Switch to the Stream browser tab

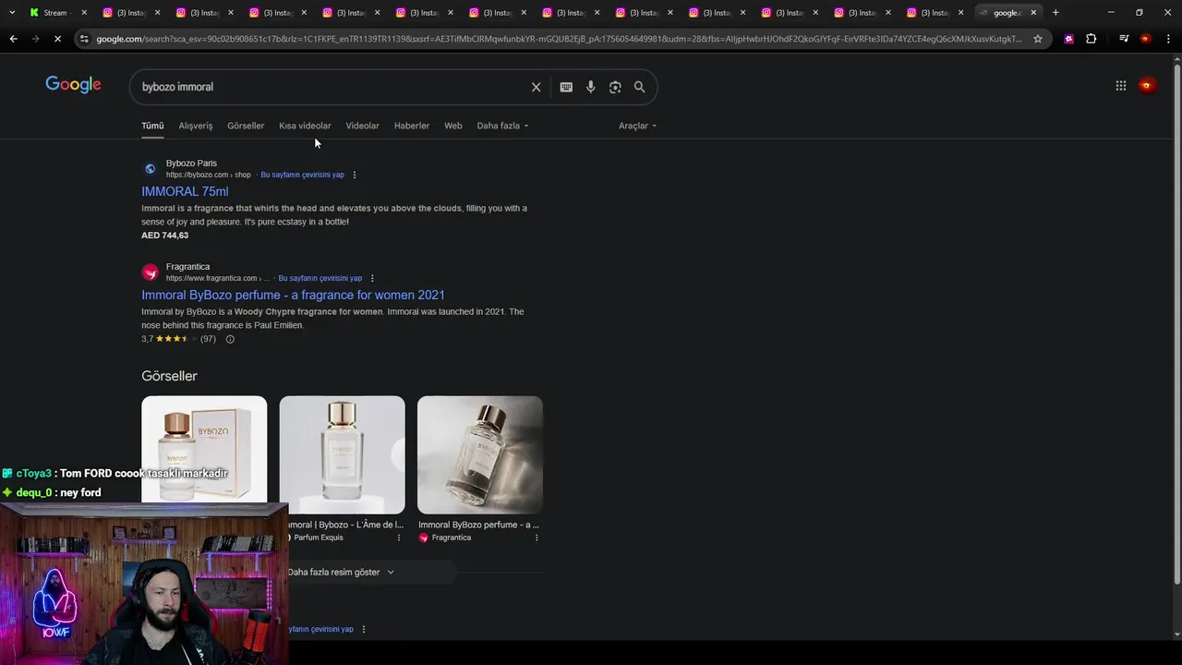[x=51, y=13]
